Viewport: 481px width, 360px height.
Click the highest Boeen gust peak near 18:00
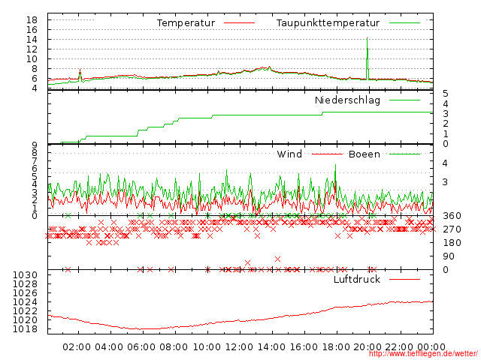pyautogui.click(x=335, y=166)
